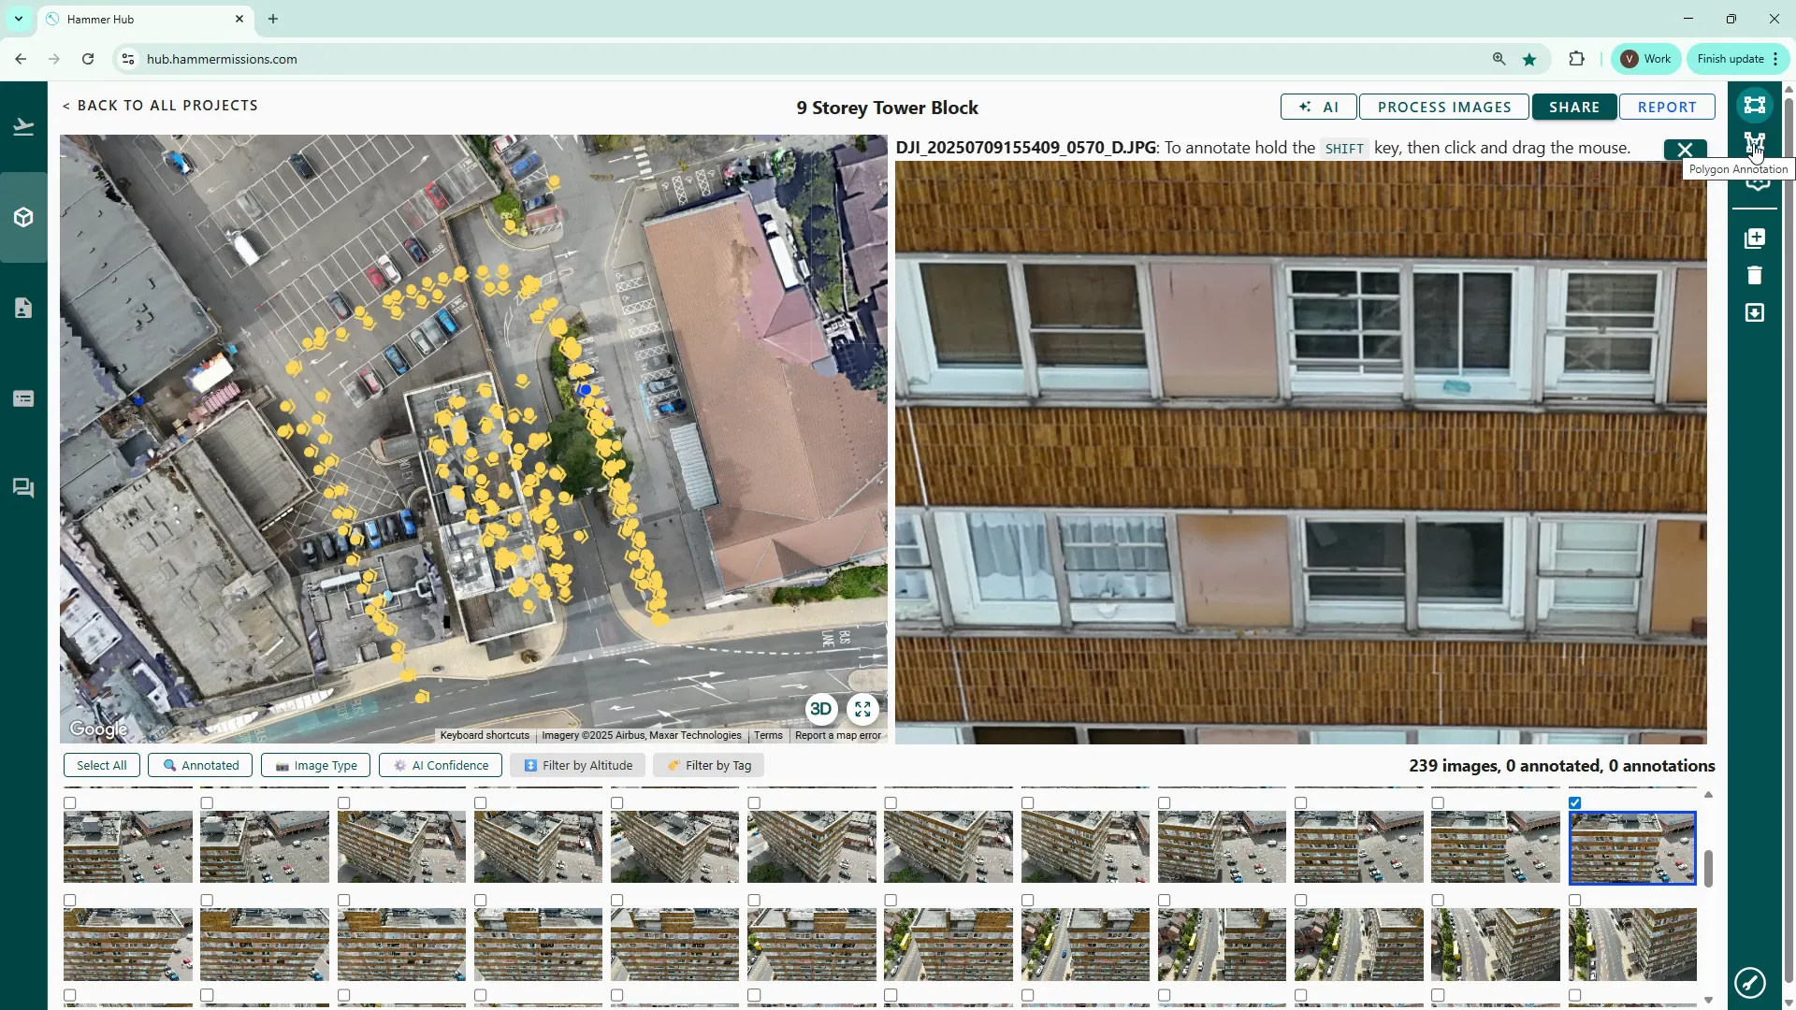This screenshot has height=1010, width=1796.
Task: Click the add copy plus icon
Action: (x=1754, y=238)
